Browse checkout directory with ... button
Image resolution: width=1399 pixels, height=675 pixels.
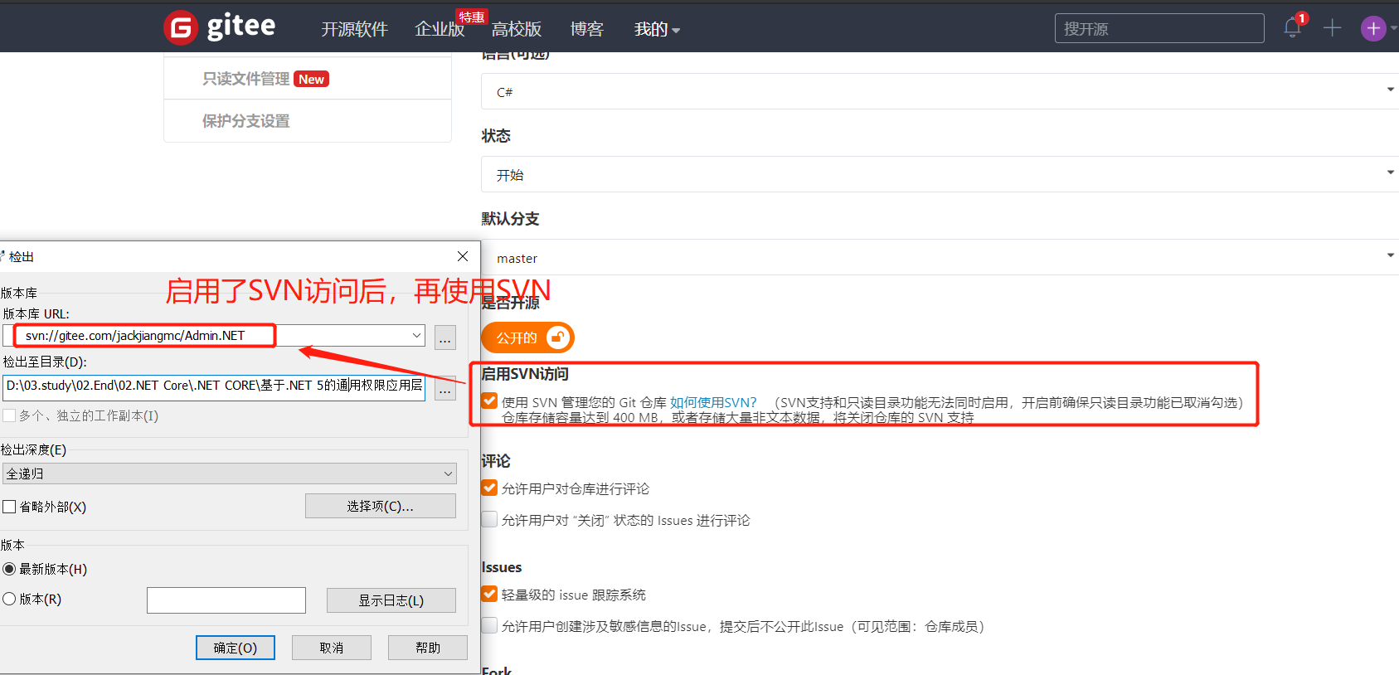tap(445, 388)
